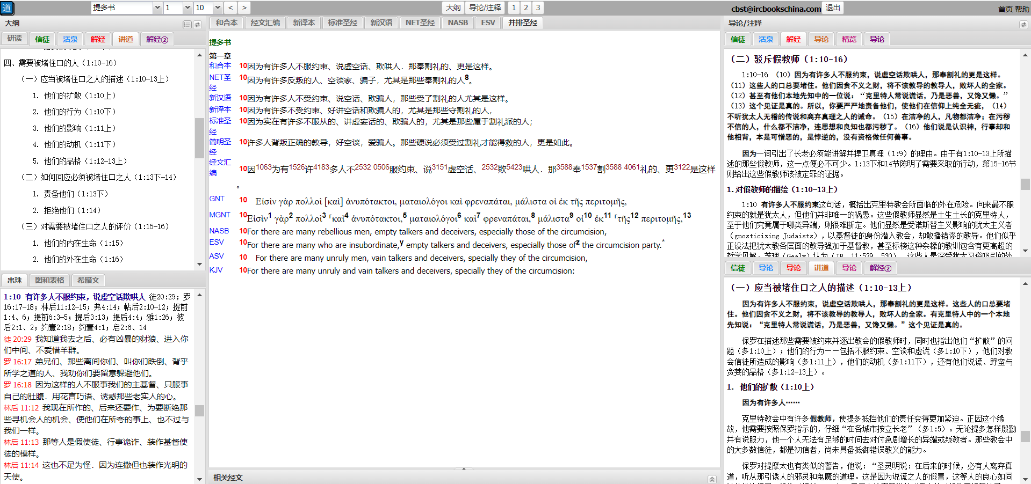Click the up arrow of the outline scrollbar
Screen dimensions: 1031x484
coord(199,55)
